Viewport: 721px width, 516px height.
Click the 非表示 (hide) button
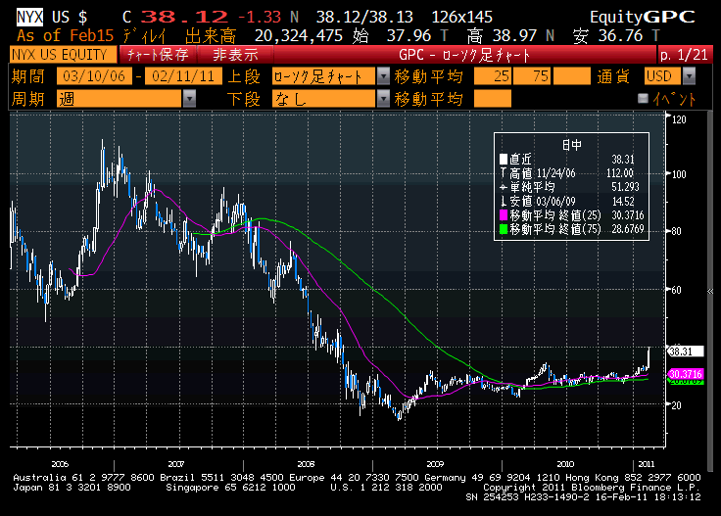235,54
